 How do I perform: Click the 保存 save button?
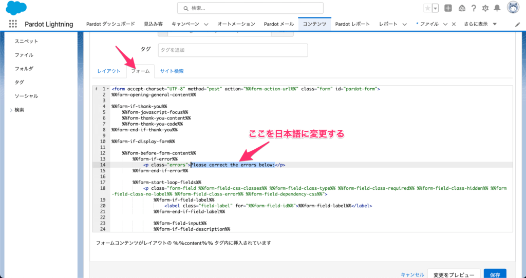pos(495,274)
